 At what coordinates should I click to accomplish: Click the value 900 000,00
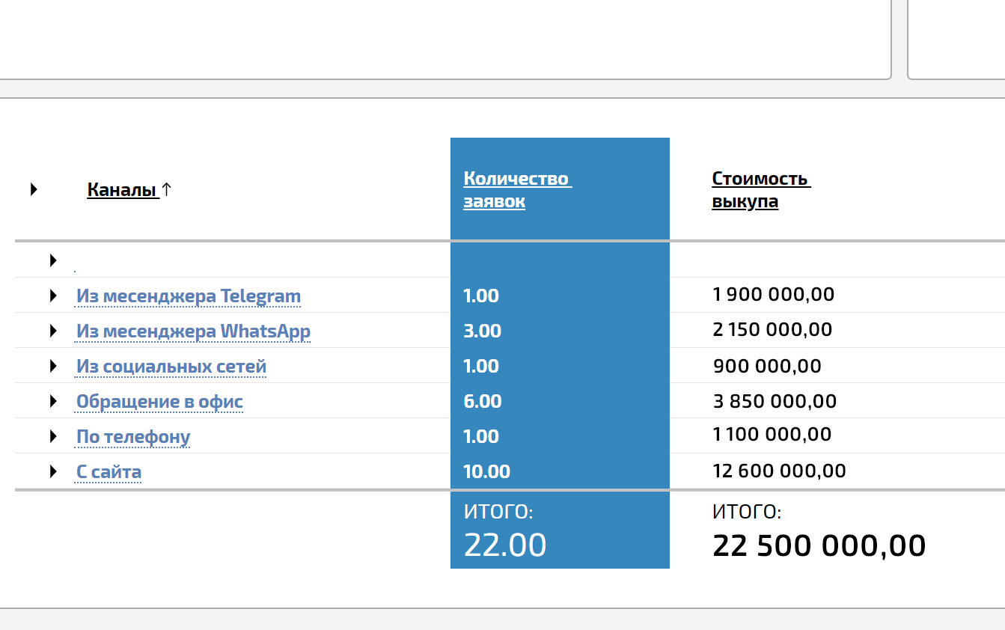(x=767, y=367)
